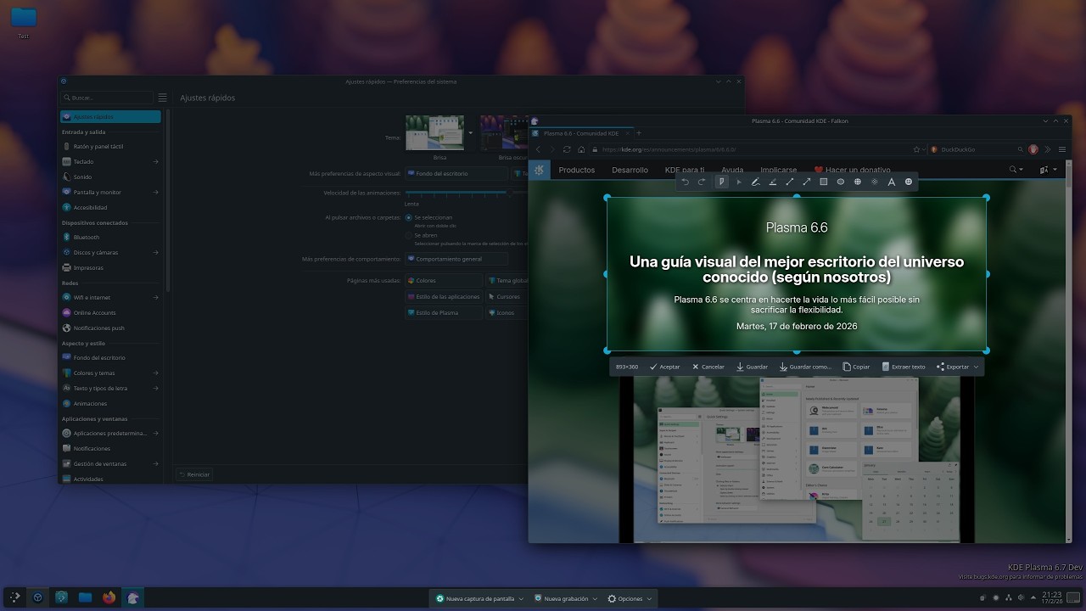This screenshot has width=1086, height=611.
Task: Go back with Falkon's back arrow
Action: pos(538,149)
